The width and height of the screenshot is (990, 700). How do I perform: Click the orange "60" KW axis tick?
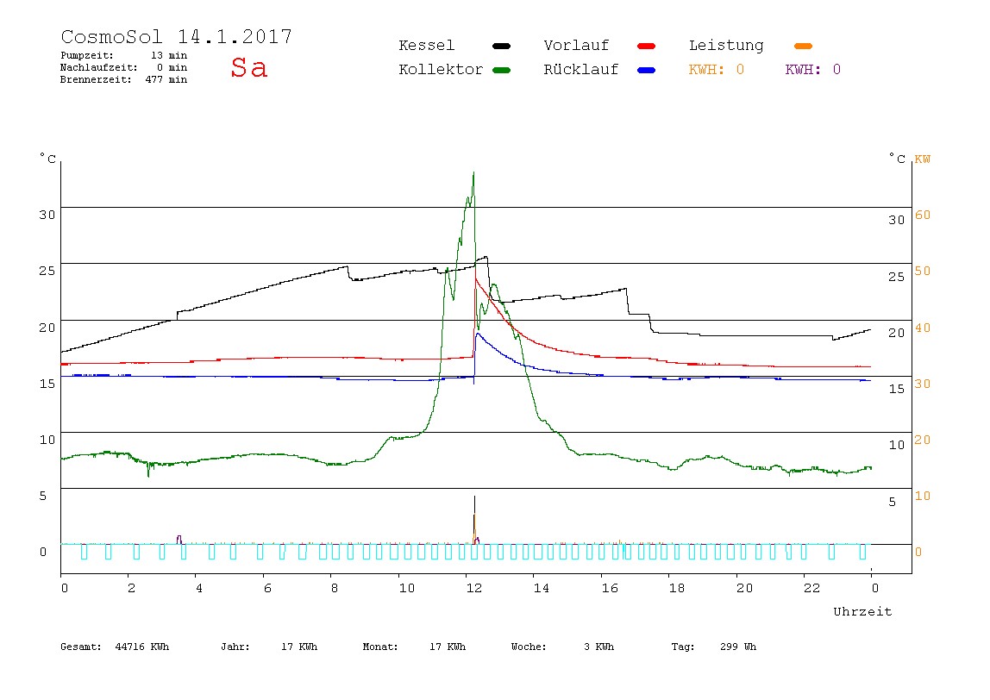pyautogui.click(x=923, y=216)
